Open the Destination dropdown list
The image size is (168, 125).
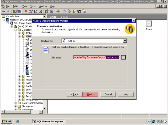[125, 41]
